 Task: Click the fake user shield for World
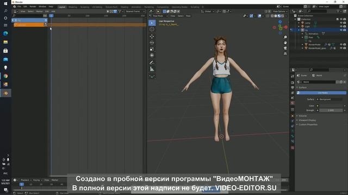(338, 82)
